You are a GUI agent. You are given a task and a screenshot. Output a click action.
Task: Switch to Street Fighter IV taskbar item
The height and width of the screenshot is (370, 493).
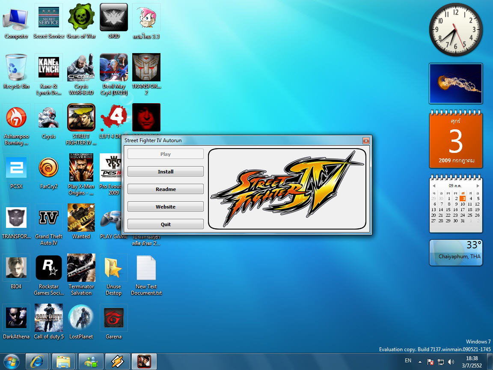click(x=144, y=361)
